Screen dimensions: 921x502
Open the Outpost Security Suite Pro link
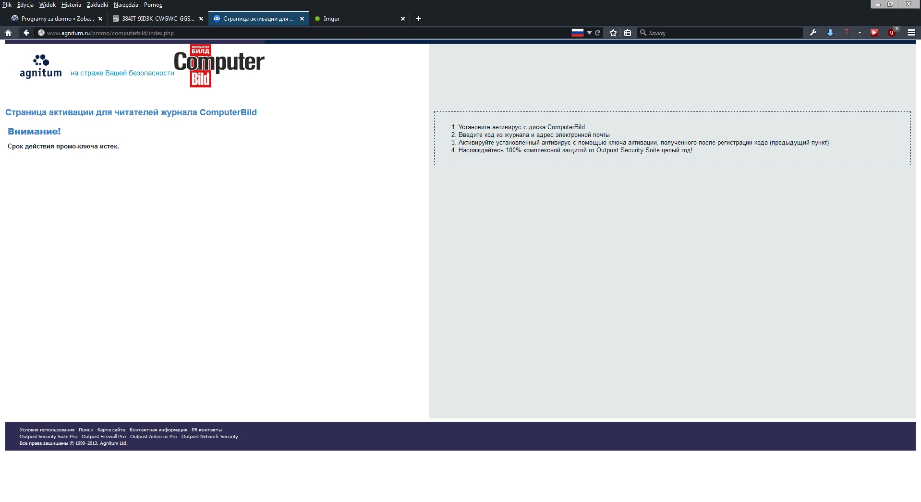[x=48, y=437]
